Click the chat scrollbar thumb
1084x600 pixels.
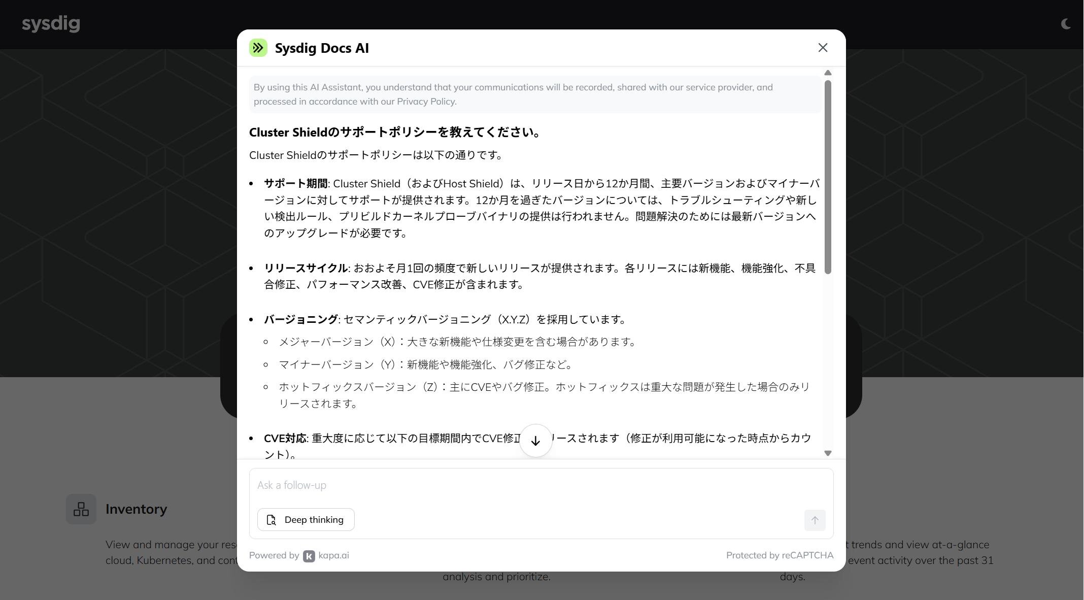click(x=828, y=178)
